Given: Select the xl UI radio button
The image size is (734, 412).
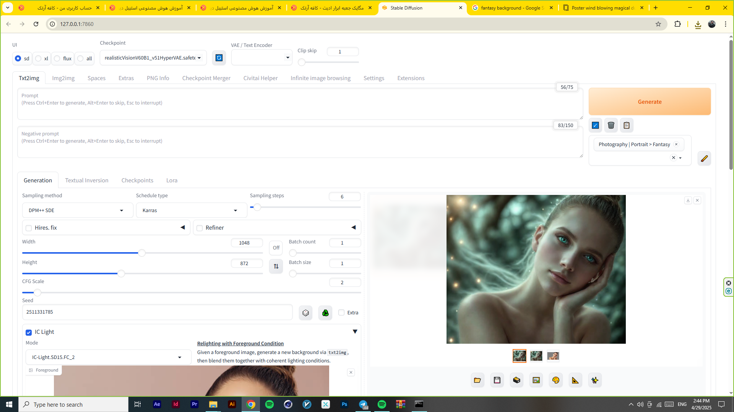Looking at the screenshot, I should [x=38, y=58].
